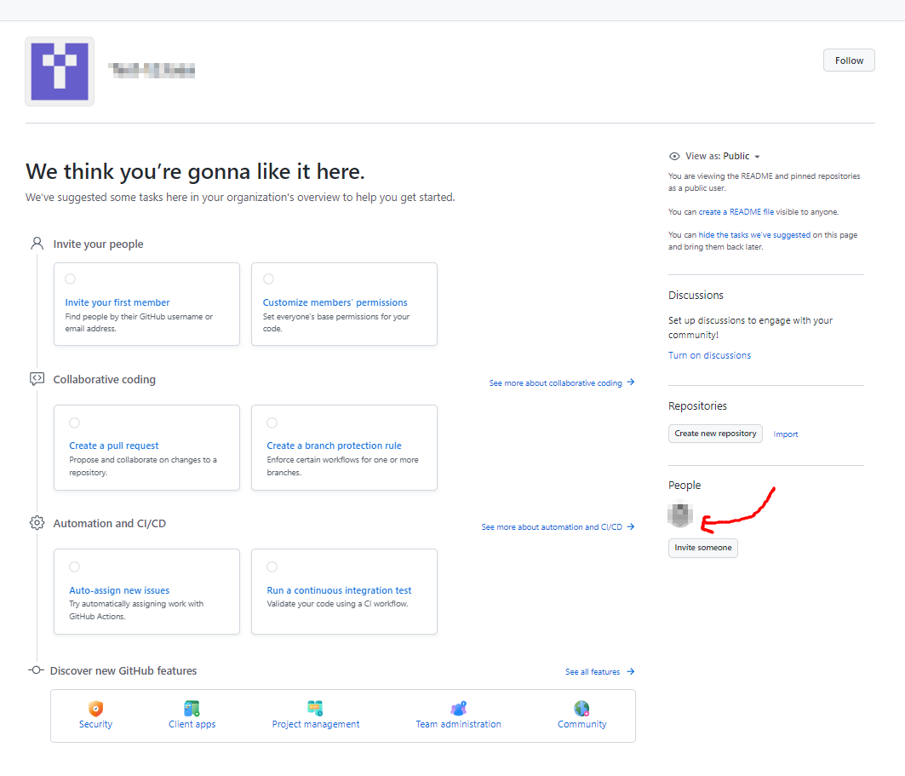Click the Invite someone button
This screenshot has width=905, height=776.
[703, 548]
